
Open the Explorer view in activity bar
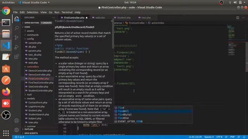[16, 19]
